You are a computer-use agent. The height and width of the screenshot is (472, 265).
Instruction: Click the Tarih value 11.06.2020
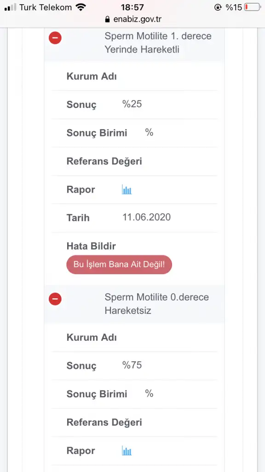point(147,217)
